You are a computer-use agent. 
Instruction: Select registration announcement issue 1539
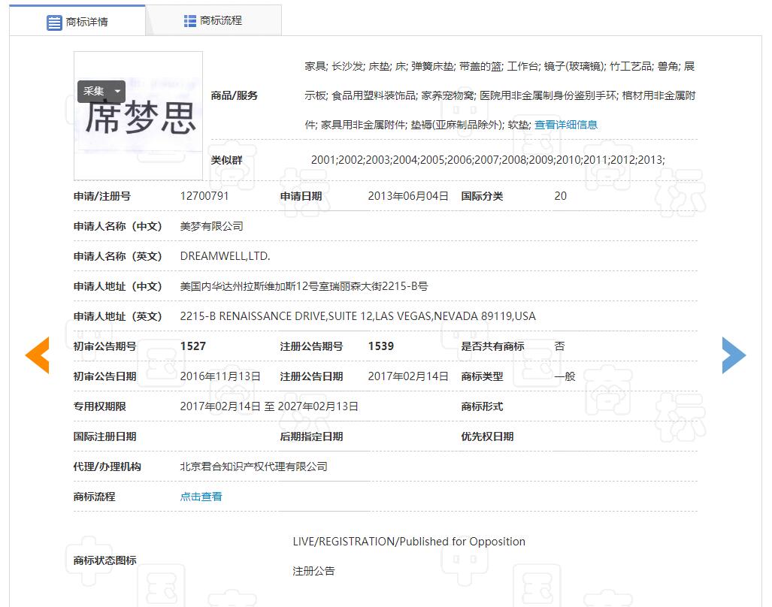click(x=381, y=346)
